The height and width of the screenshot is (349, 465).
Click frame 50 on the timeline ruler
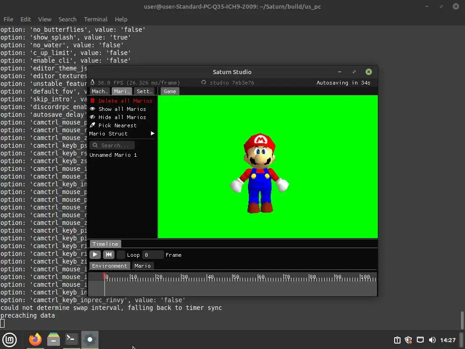(232, 277)
